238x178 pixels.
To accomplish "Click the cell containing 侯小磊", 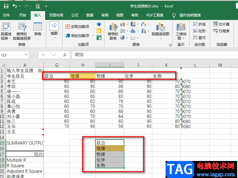I will click(x=25, y=96).
